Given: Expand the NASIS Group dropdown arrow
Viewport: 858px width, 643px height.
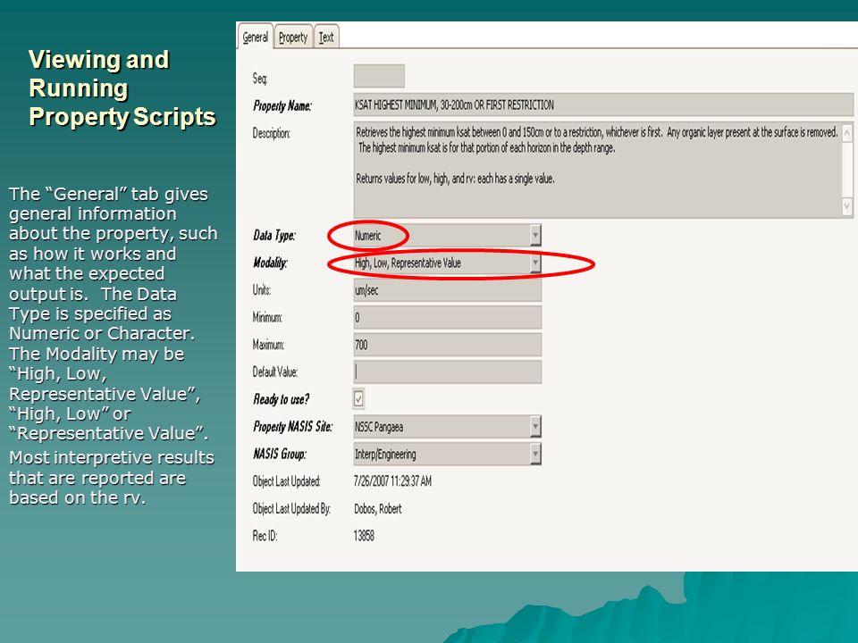Looking at the screenshot, I should (x=535, y=454).
